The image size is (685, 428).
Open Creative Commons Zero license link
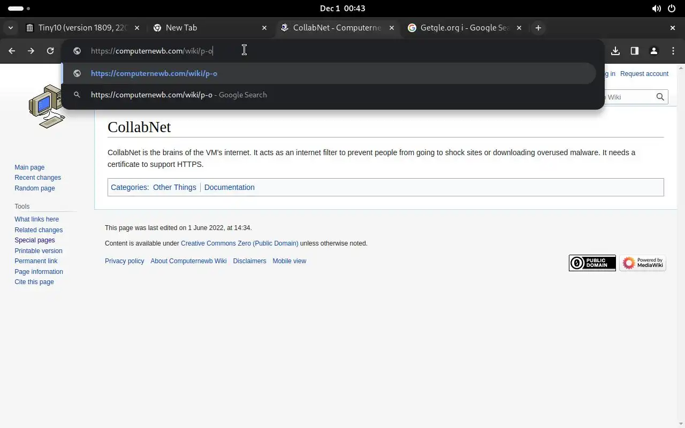coord(240,243)
